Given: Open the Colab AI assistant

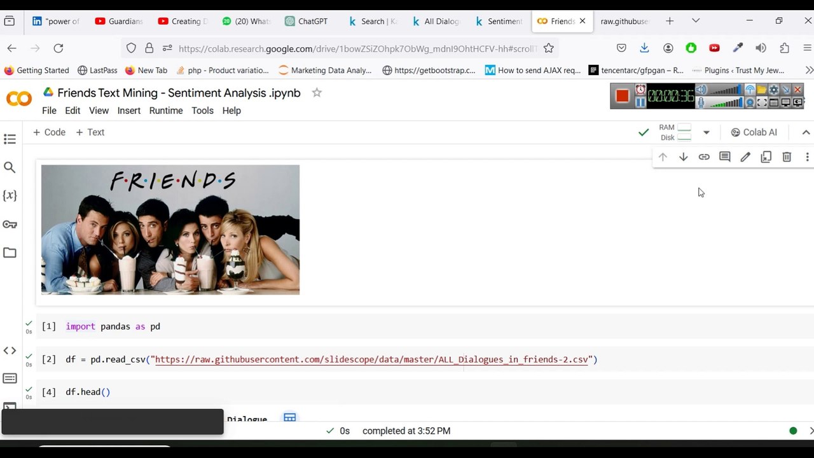Looking at the screenshot, I should pos(754,132).
